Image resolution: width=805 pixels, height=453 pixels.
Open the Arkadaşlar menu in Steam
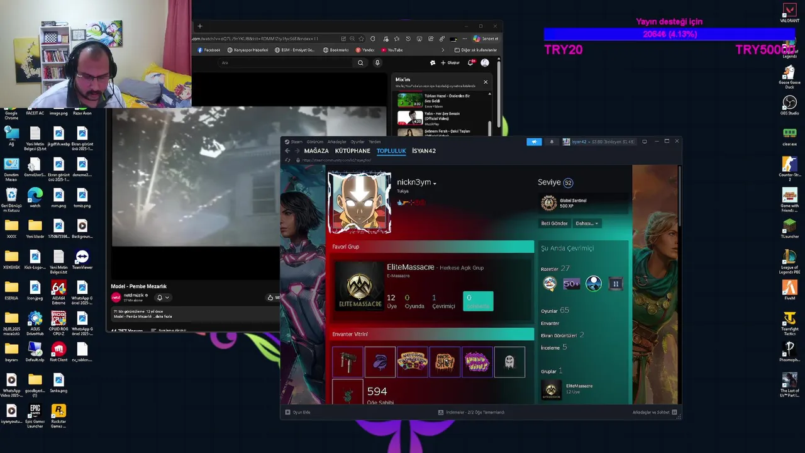point(337,142)
